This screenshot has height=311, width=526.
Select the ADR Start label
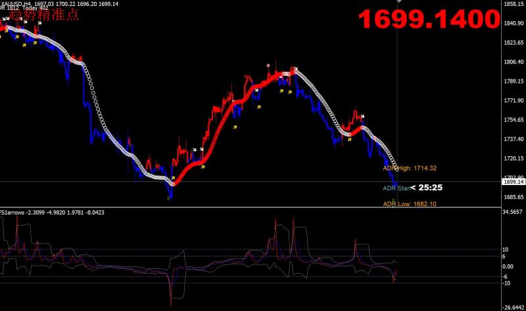tap(396, 188)
